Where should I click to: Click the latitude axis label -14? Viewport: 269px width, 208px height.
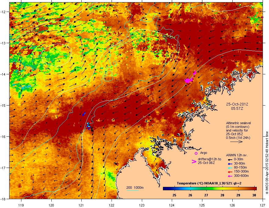(3, 74)
